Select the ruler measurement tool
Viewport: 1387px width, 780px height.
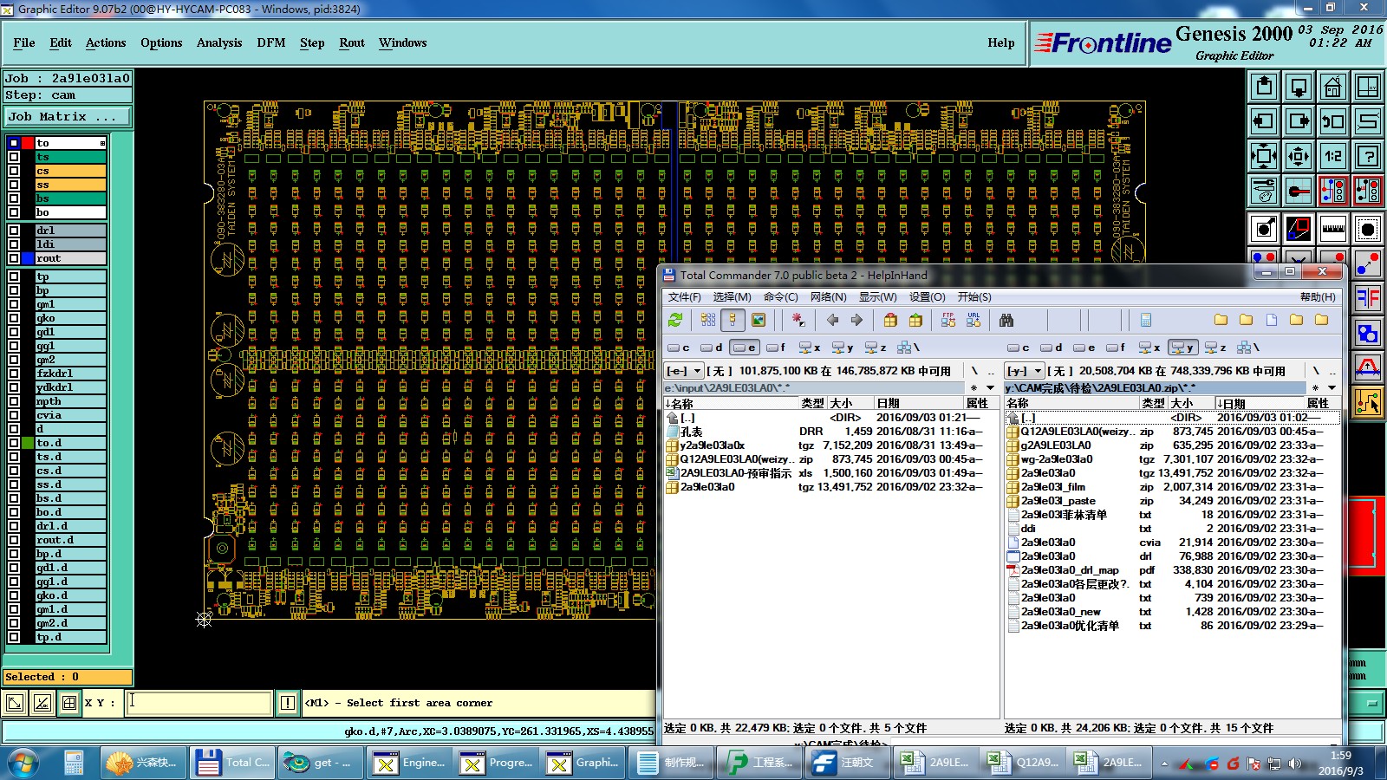pyautogui.click(x=1332, y=229)
